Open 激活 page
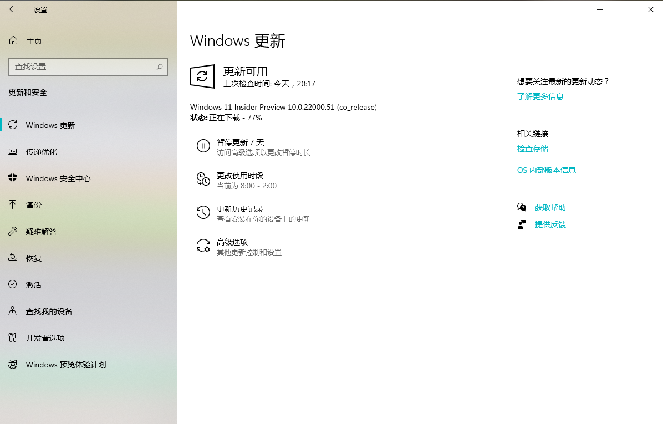Viewport: 663px width, 424px height. point(88,285)
